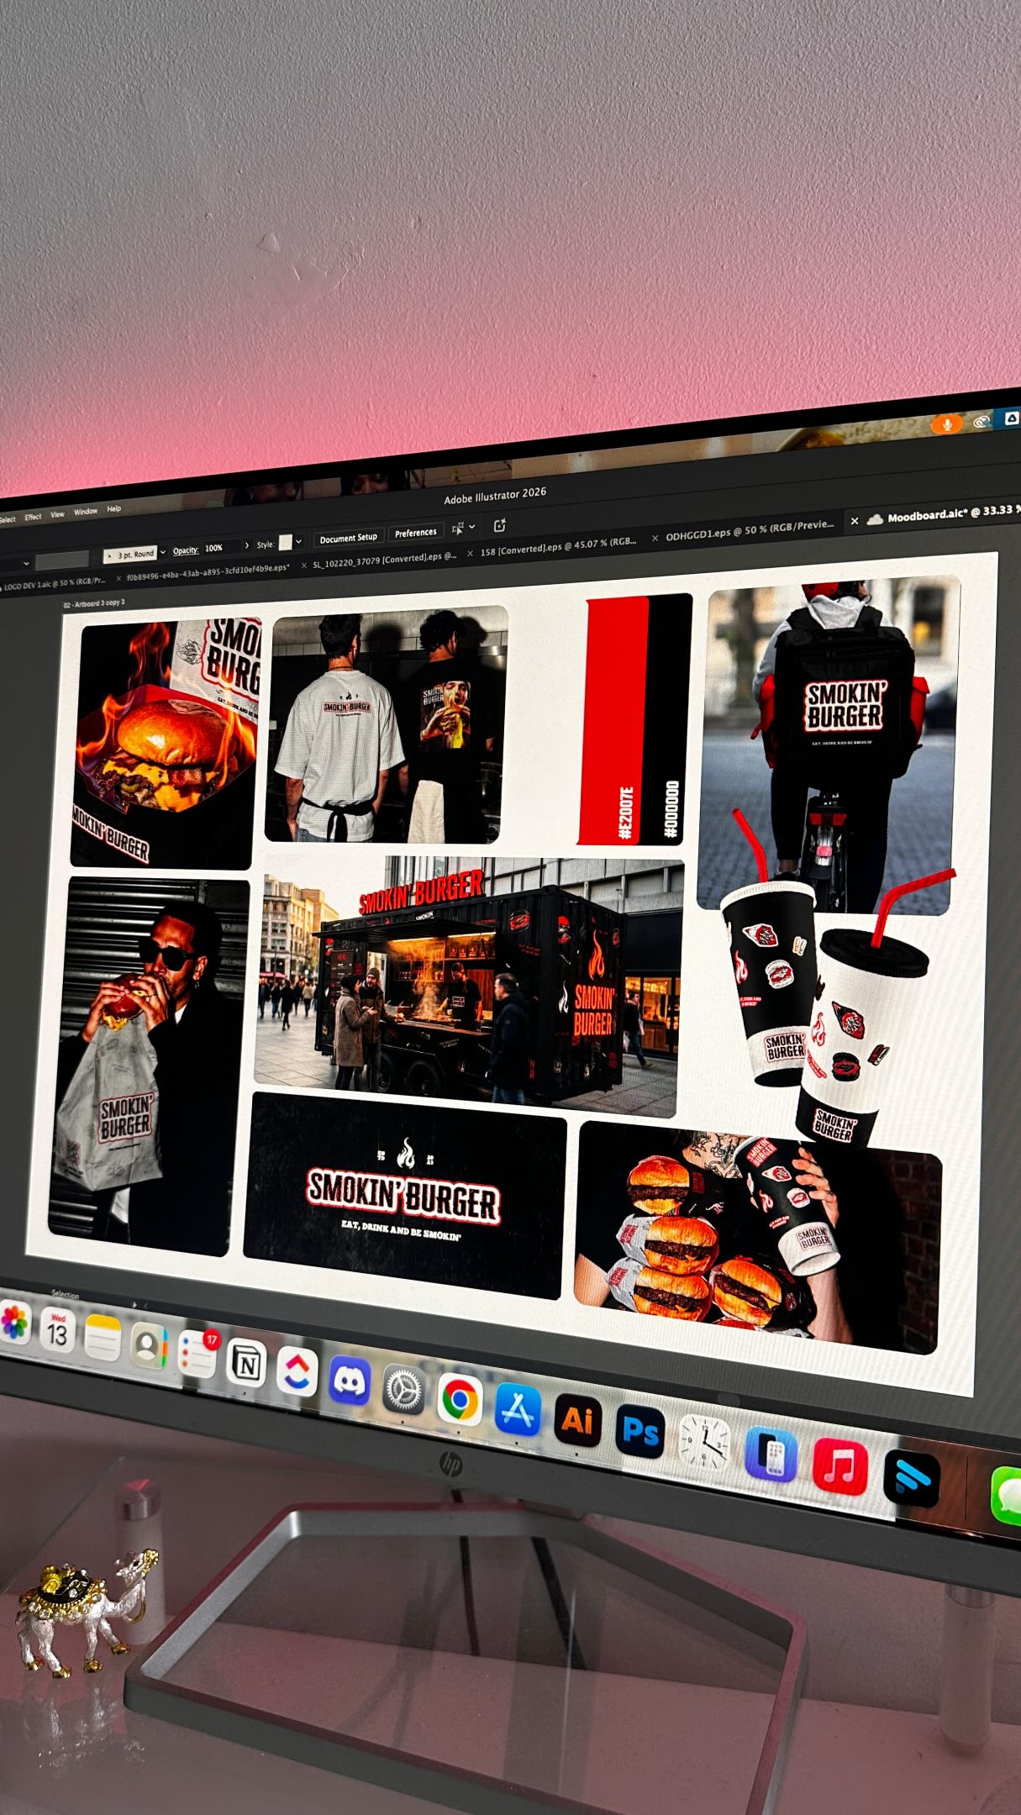Open the Help menu
The height and width of the screenshot is (1815, 1021).
pyautogui.click(x=114, y=509)
